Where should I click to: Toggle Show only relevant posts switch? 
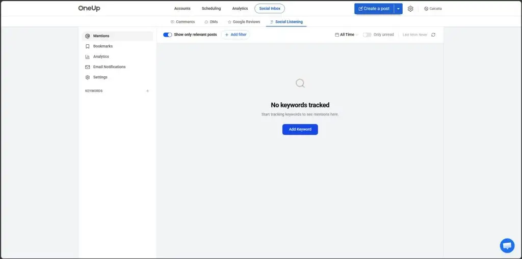click(x=167, y=35)
